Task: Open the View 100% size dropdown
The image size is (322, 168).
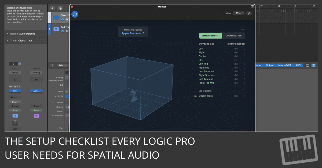Action: pos(239,13)
